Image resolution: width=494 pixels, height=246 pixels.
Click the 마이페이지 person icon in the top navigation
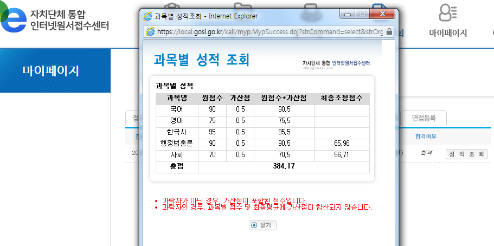click(x=448, y=12)
